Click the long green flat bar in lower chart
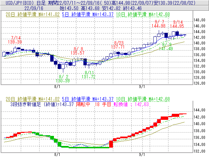The image size is (209, 159). click(89, 148)
